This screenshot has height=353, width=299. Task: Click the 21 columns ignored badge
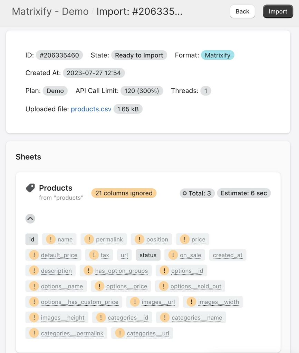click(x=124, y=193)
